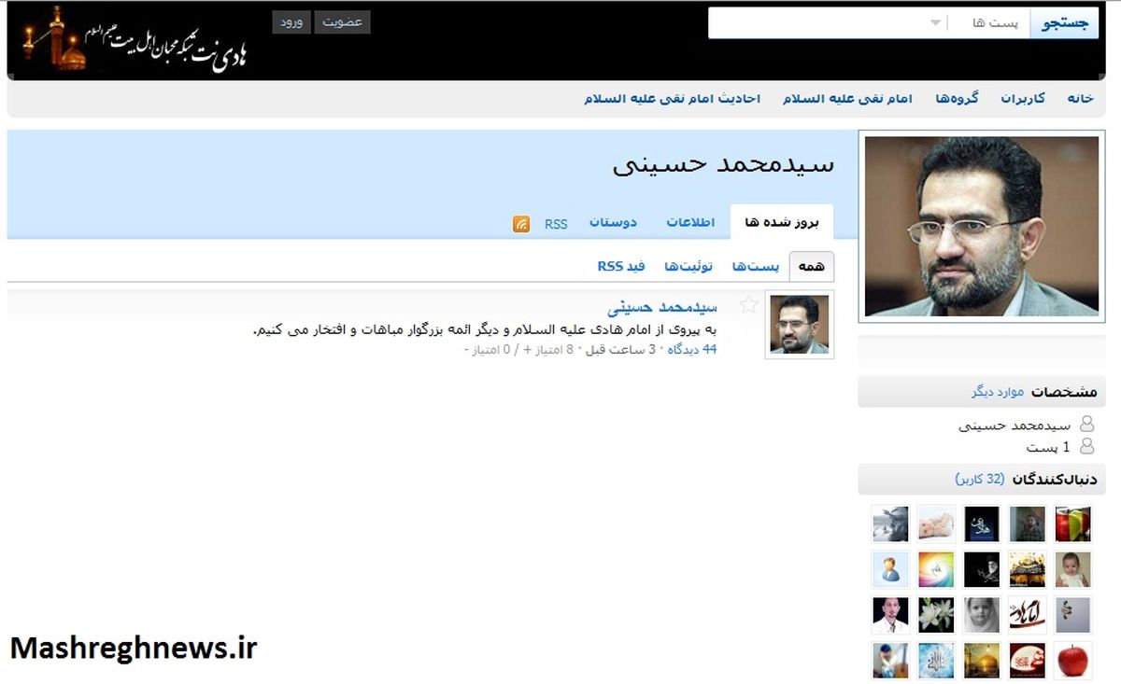Click the profile heading سیدمحمد حسینی
Screen dimensions: 1121x684
click(x=723, y=165)
